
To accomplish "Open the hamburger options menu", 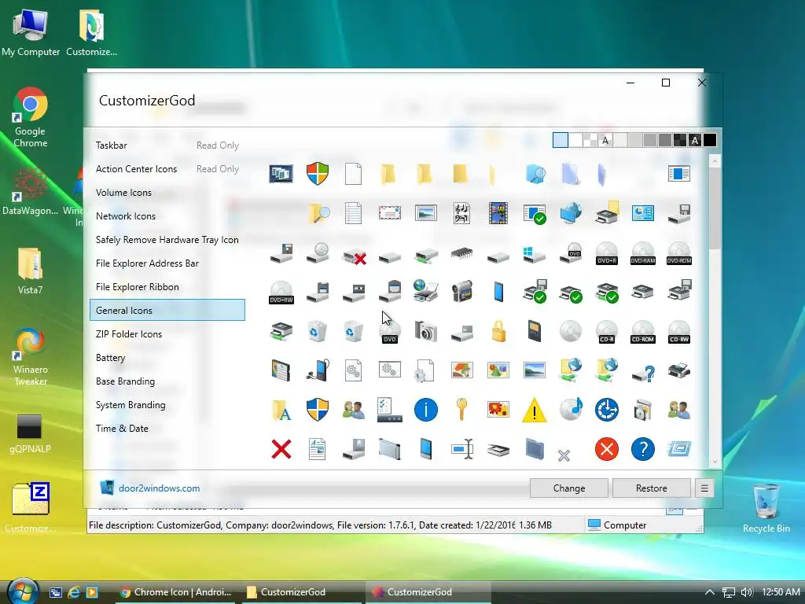I will (704, 488).
